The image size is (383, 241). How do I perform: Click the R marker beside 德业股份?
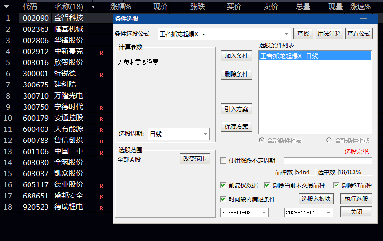pos(101,186)
